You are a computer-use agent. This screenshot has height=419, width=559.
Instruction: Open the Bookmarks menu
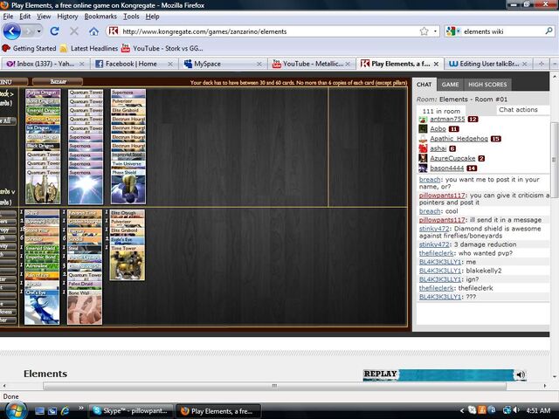(100, 16)
